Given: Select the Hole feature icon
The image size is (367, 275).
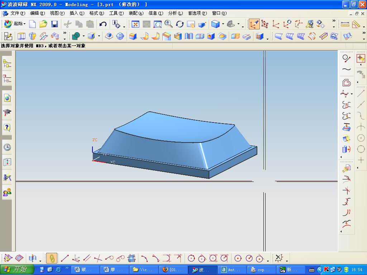Looking at the screenshot, I should click(x=211, y=36).
